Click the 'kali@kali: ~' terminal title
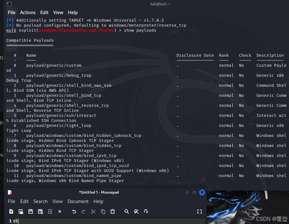289x224 pixels. click(160, 4)
